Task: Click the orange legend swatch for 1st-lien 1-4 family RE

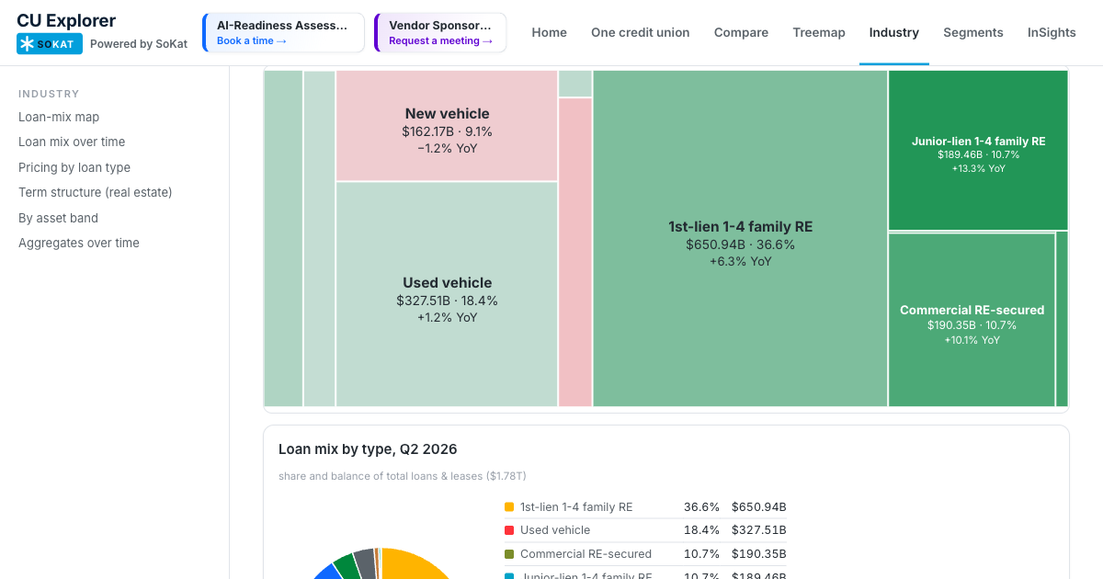Action: (509, 507)
